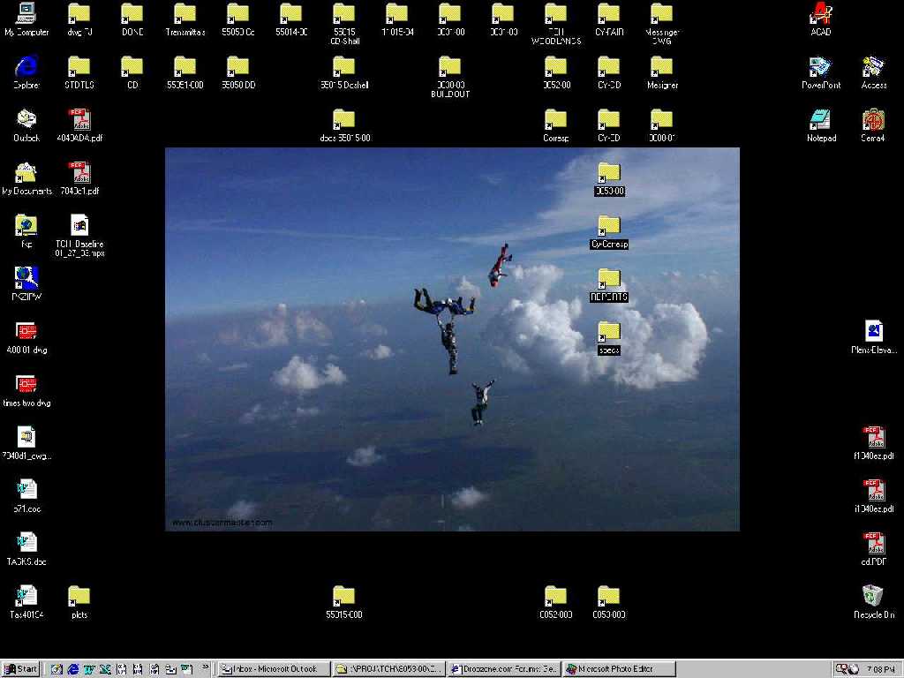Open the PowerPoint shortcut
This screenshot has width=904, height=678.
821,67
